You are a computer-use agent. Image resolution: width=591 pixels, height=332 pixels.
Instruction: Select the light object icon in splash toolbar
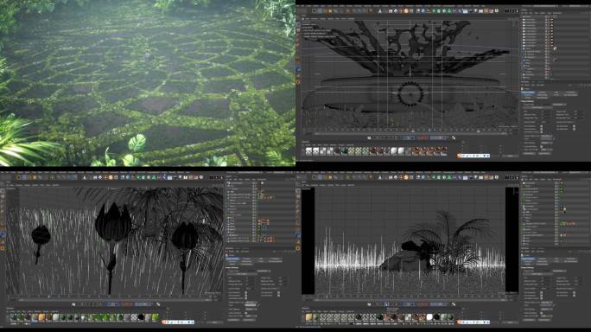click(476, 10)
